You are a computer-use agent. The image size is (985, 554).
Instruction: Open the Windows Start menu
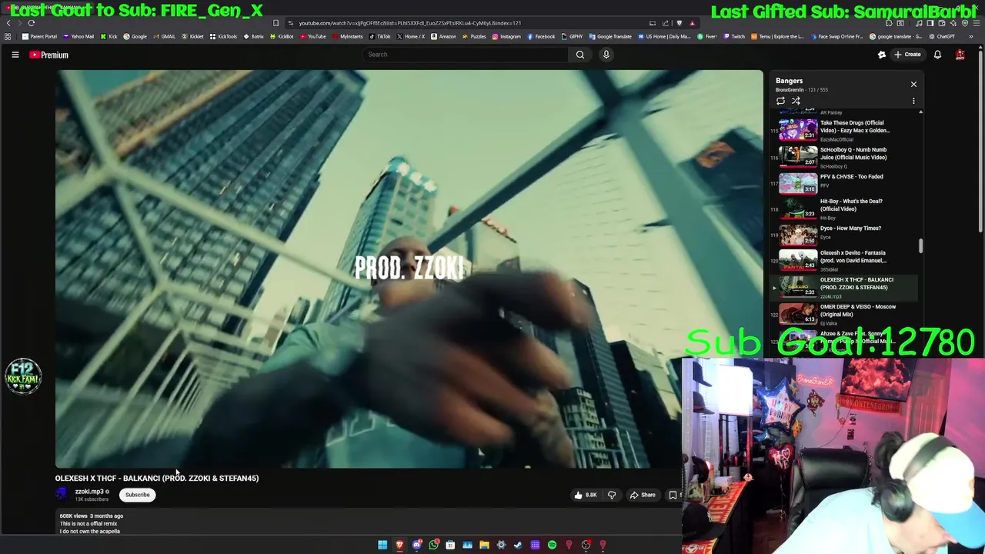382,545
